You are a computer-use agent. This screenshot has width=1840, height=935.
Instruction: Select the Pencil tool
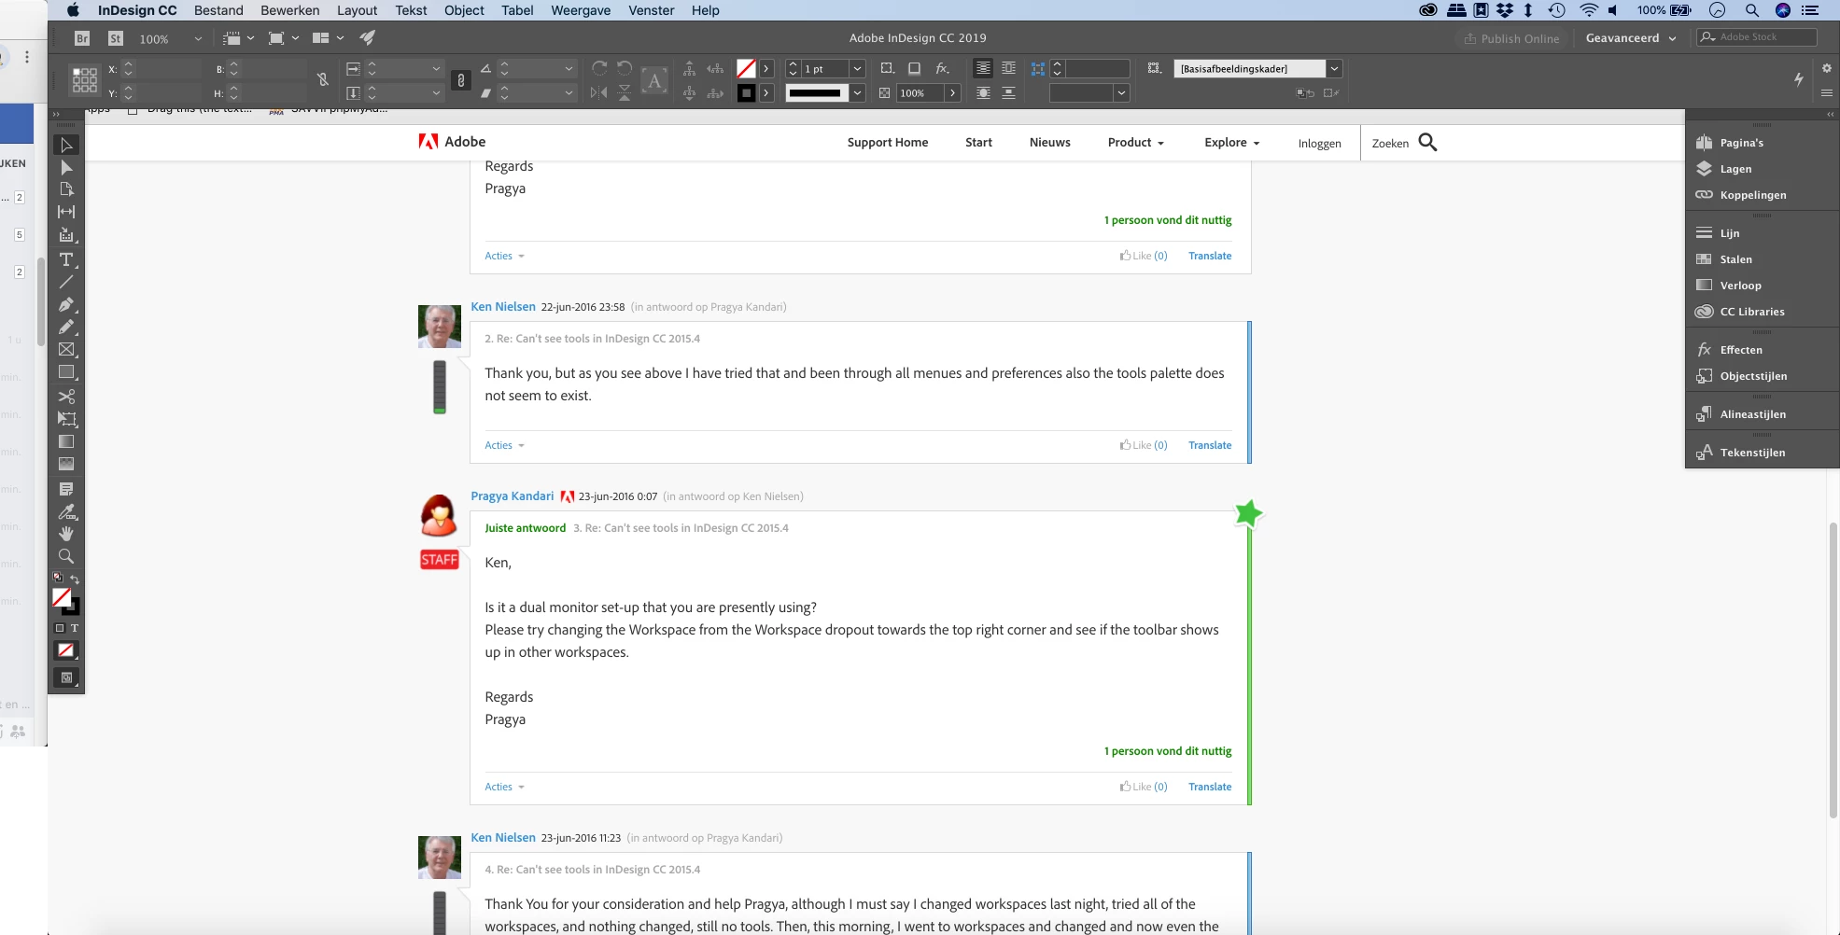[66, 327]
